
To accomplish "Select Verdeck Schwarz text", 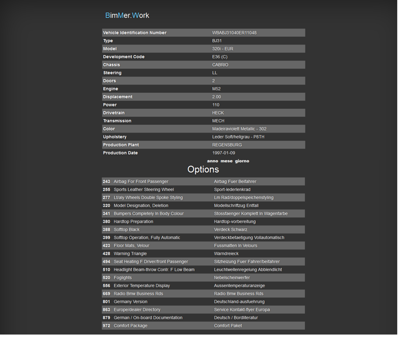I will pos(230,230).
